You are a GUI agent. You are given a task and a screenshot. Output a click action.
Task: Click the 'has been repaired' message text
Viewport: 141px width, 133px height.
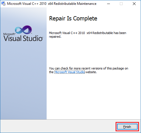point(88,35)
